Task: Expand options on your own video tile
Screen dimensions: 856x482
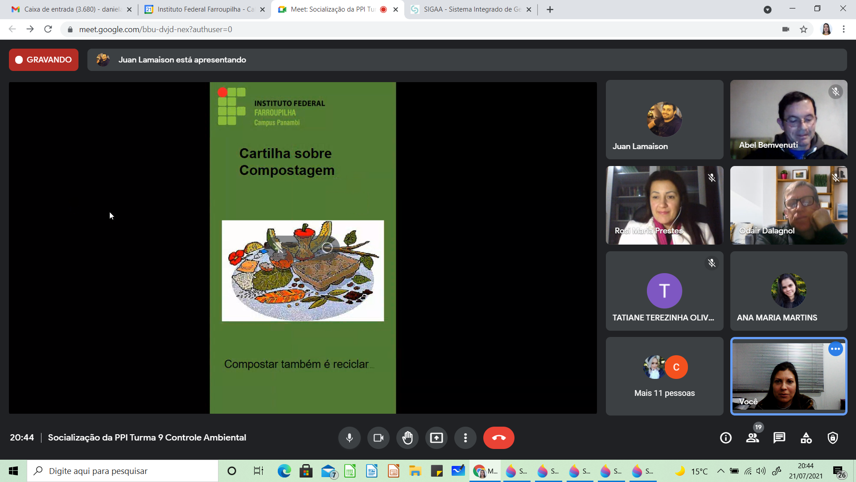Action: point(835,349)
